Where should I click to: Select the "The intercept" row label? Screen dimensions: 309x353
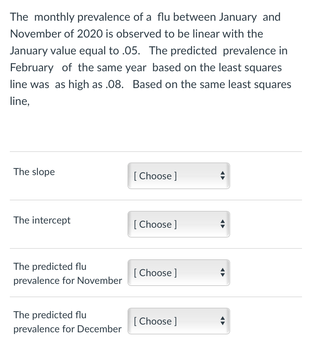click(x=42, y=220)
